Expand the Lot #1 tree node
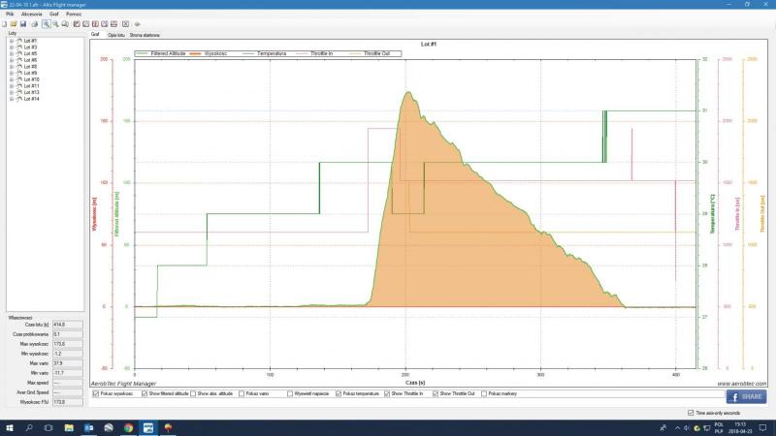 tap(10, 41)
